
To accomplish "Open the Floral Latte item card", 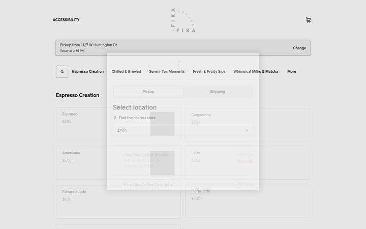I will pyautogui.click(x=248, y=201).
